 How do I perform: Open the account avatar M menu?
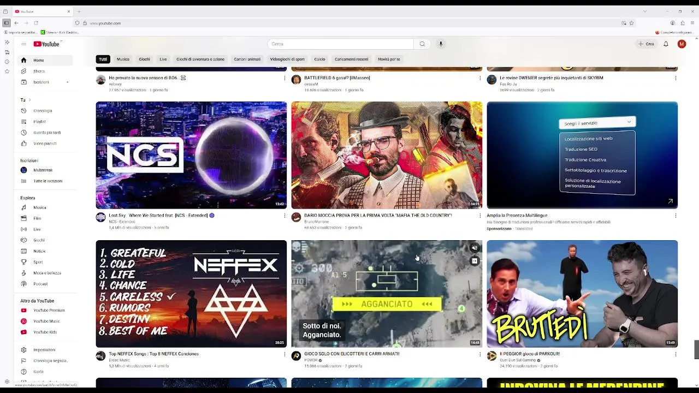tap(682, 44)
